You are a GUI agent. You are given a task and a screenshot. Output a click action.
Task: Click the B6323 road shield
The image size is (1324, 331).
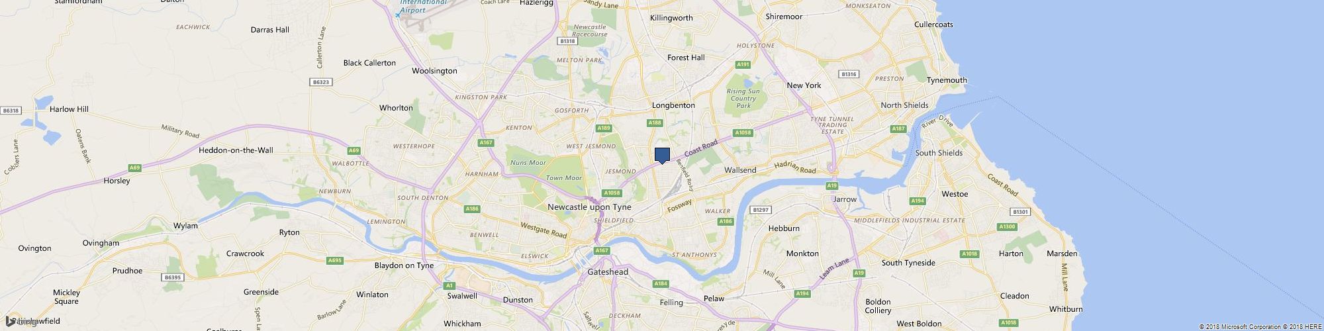pos(320,82)
